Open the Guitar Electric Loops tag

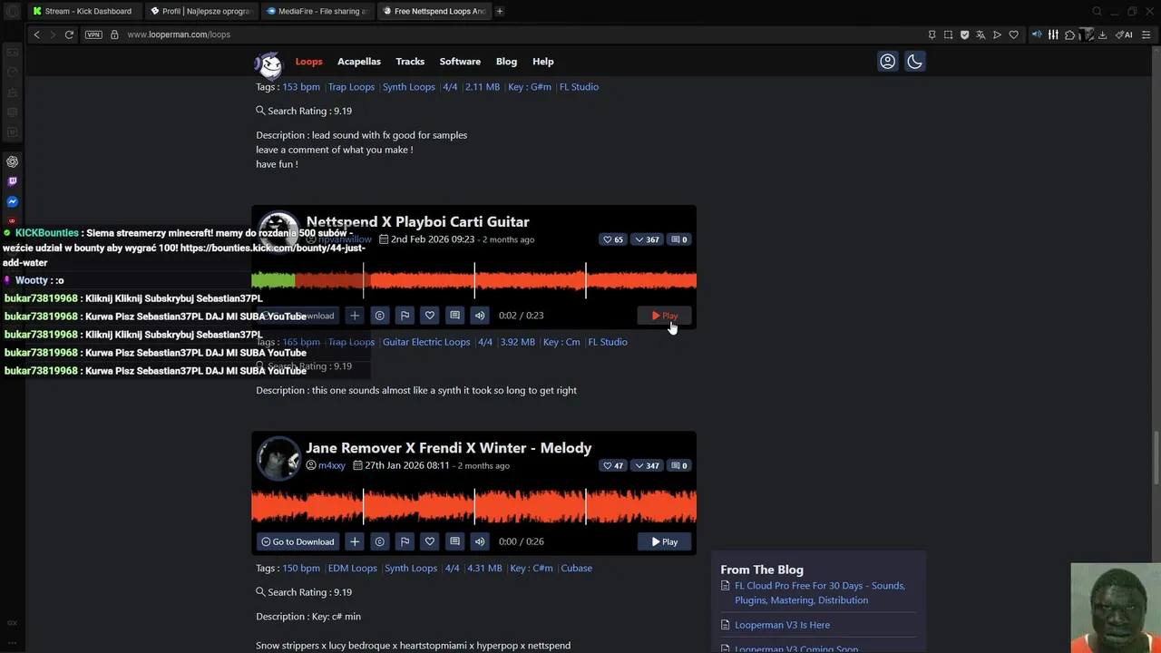click(x=426, y=342)
